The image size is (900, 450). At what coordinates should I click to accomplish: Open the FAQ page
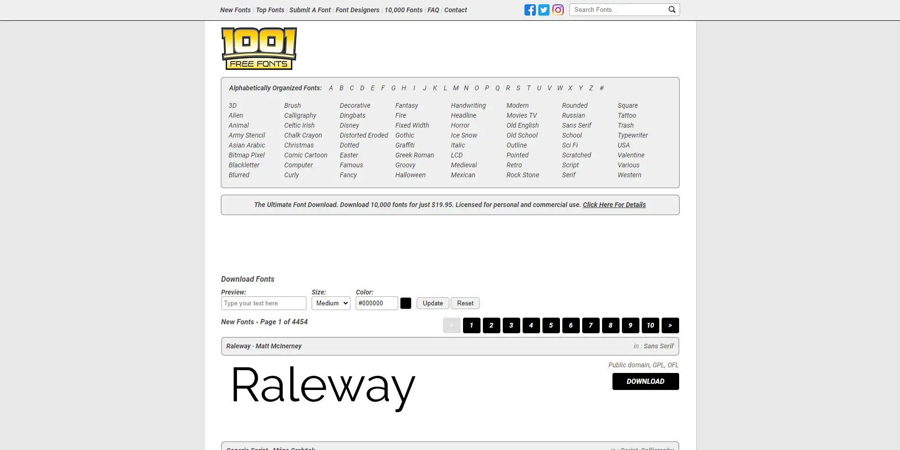(x=433, y=10)
